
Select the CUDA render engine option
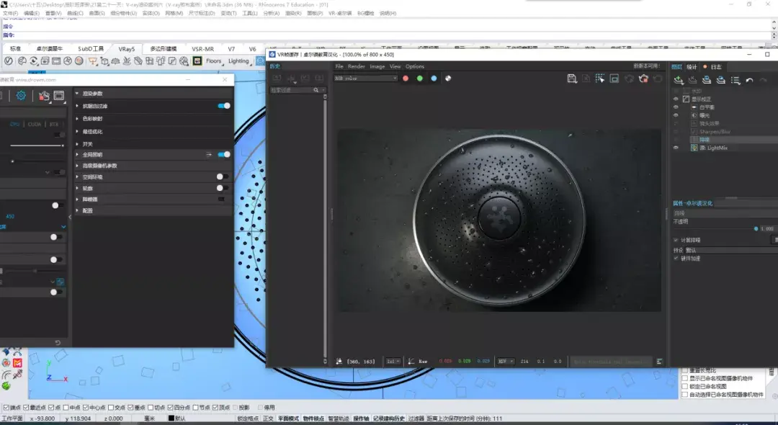pyautogui.click(x=35, y=125)
